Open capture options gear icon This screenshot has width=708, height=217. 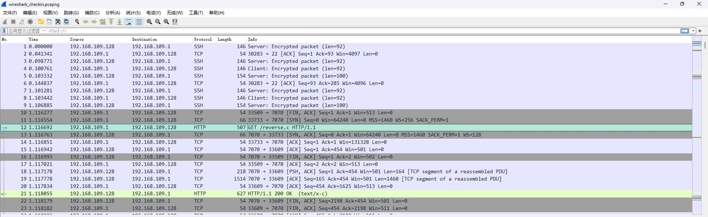coord(30,22)
